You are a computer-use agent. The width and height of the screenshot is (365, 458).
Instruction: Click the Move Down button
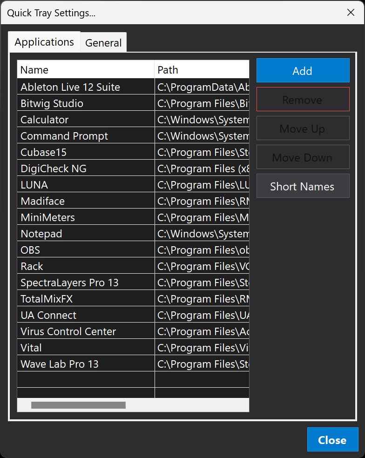pyautogui.click(x=303, y=157)
